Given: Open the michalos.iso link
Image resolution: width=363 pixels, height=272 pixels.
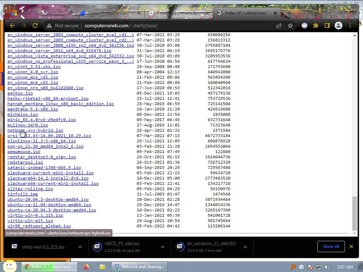Looking at the screenshot, I should tap(22, 114).
